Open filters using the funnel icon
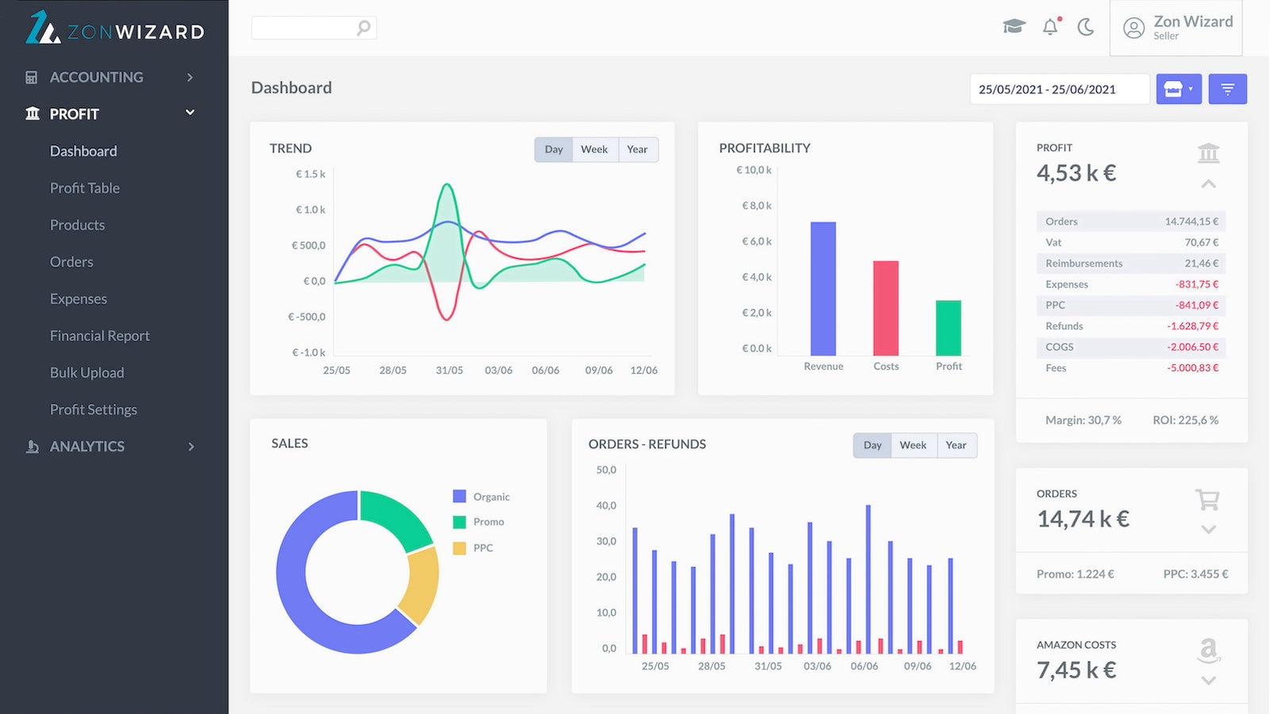Viewport: 1270px width, 714px height. point(1227,89)
